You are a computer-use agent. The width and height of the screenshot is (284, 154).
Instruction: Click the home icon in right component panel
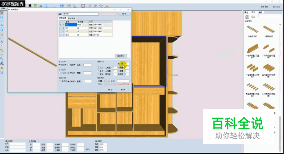coord(247,17)
